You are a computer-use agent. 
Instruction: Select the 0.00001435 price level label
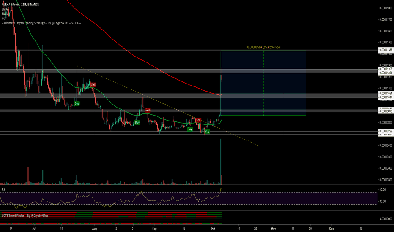pos(386,50)
